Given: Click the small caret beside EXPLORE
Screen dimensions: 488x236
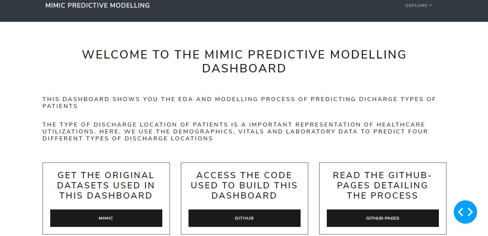Looking at the screenshot, I should click(x=431, y=5).
